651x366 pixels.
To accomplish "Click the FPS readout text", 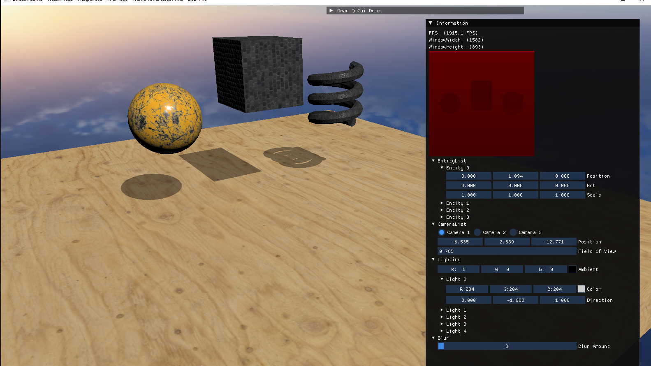I will (x=453, y=33).
